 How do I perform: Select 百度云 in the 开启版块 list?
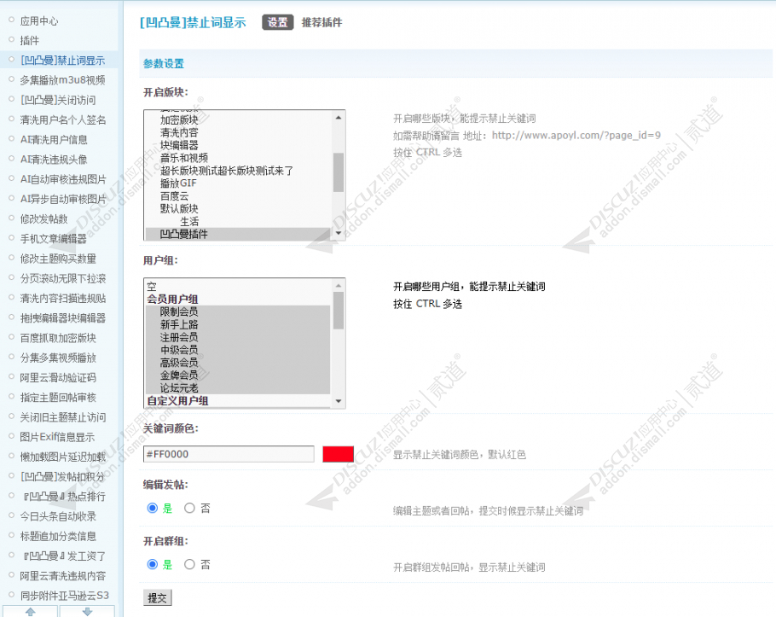coord(174,196)
